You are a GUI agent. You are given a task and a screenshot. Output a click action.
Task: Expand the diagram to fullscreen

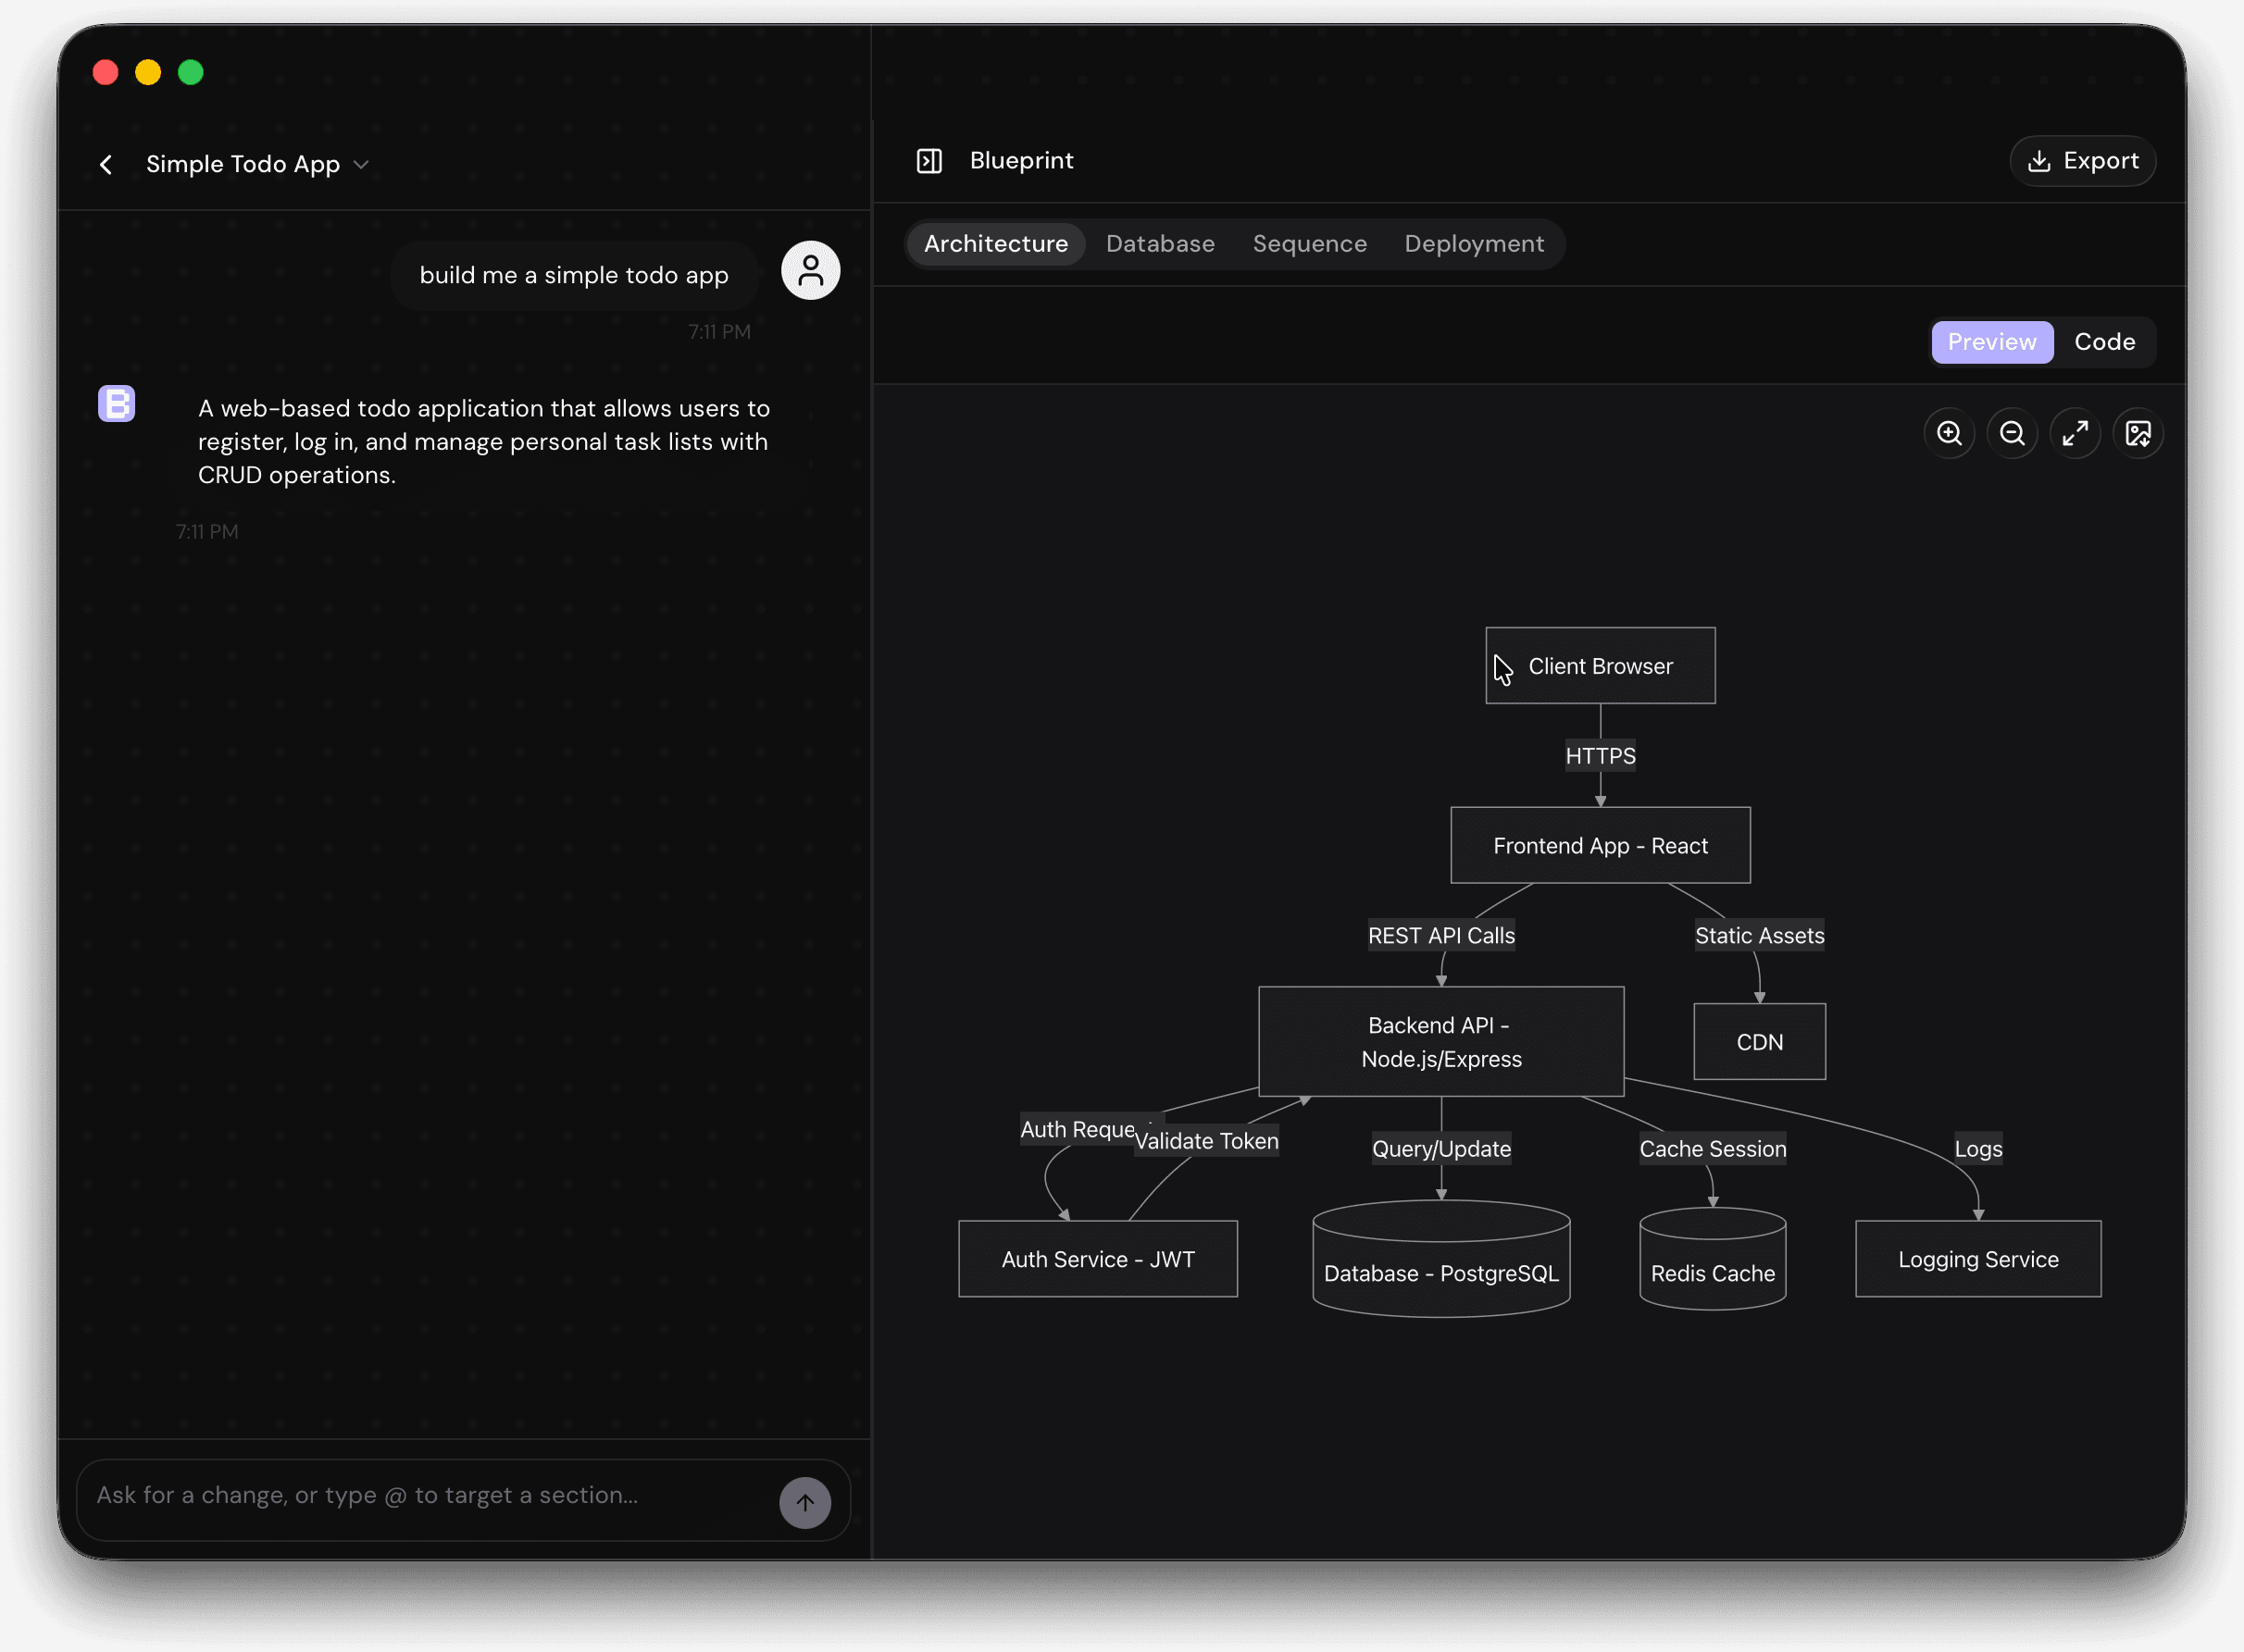tap(2075, 433)
